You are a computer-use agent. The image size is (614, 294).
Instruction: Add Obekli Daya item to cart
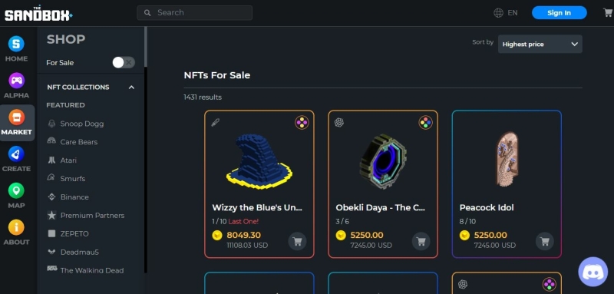tap(421, 241)
